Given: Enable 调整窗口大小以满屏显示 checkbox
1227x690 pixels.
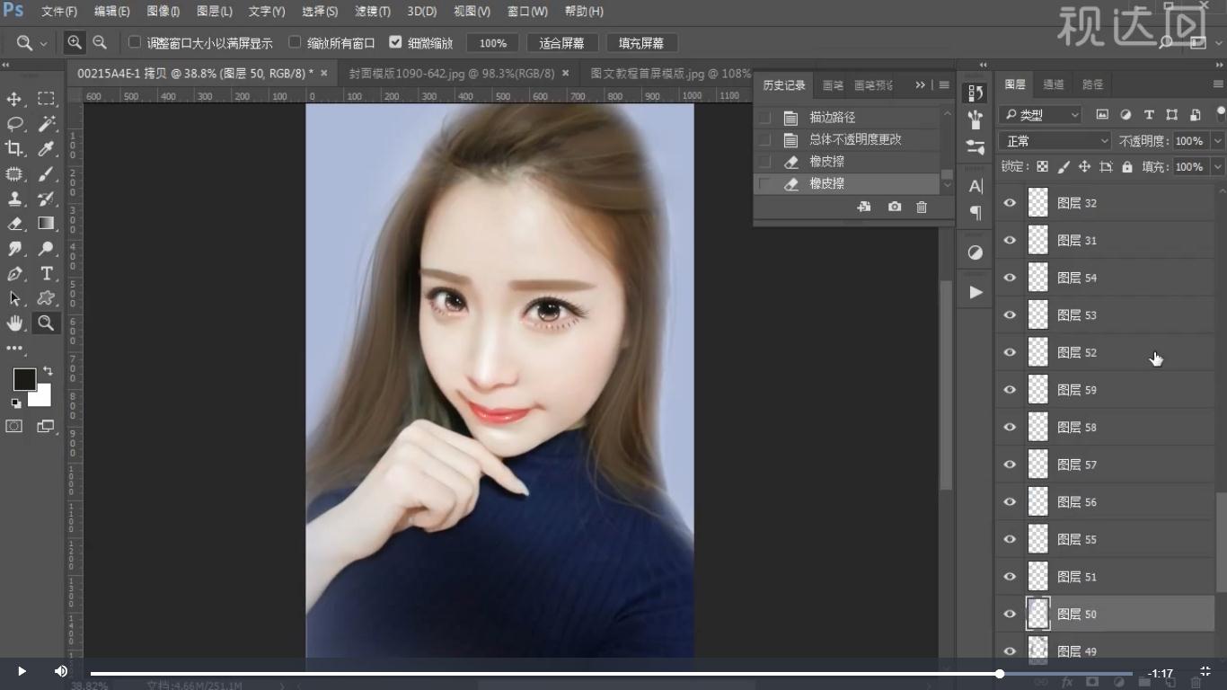Looking at the screenshot, I should point(135,42).
